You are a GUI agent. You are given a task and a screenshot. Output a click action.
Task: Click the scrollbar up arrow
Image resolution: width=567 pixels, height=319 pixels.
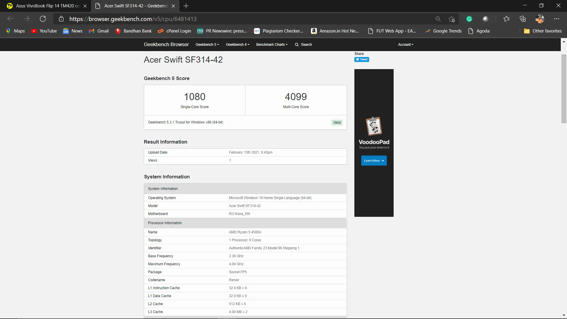[x=564, y=42]
